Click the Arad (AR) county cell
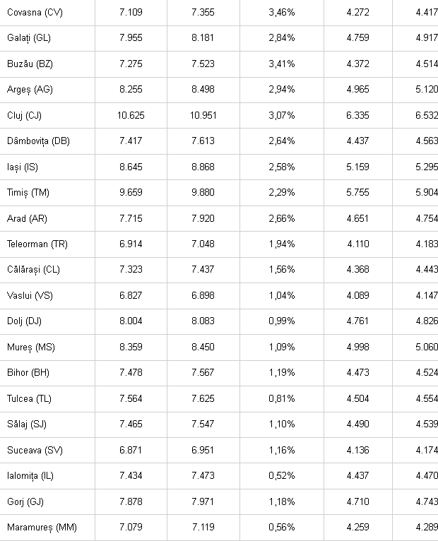 25,218
